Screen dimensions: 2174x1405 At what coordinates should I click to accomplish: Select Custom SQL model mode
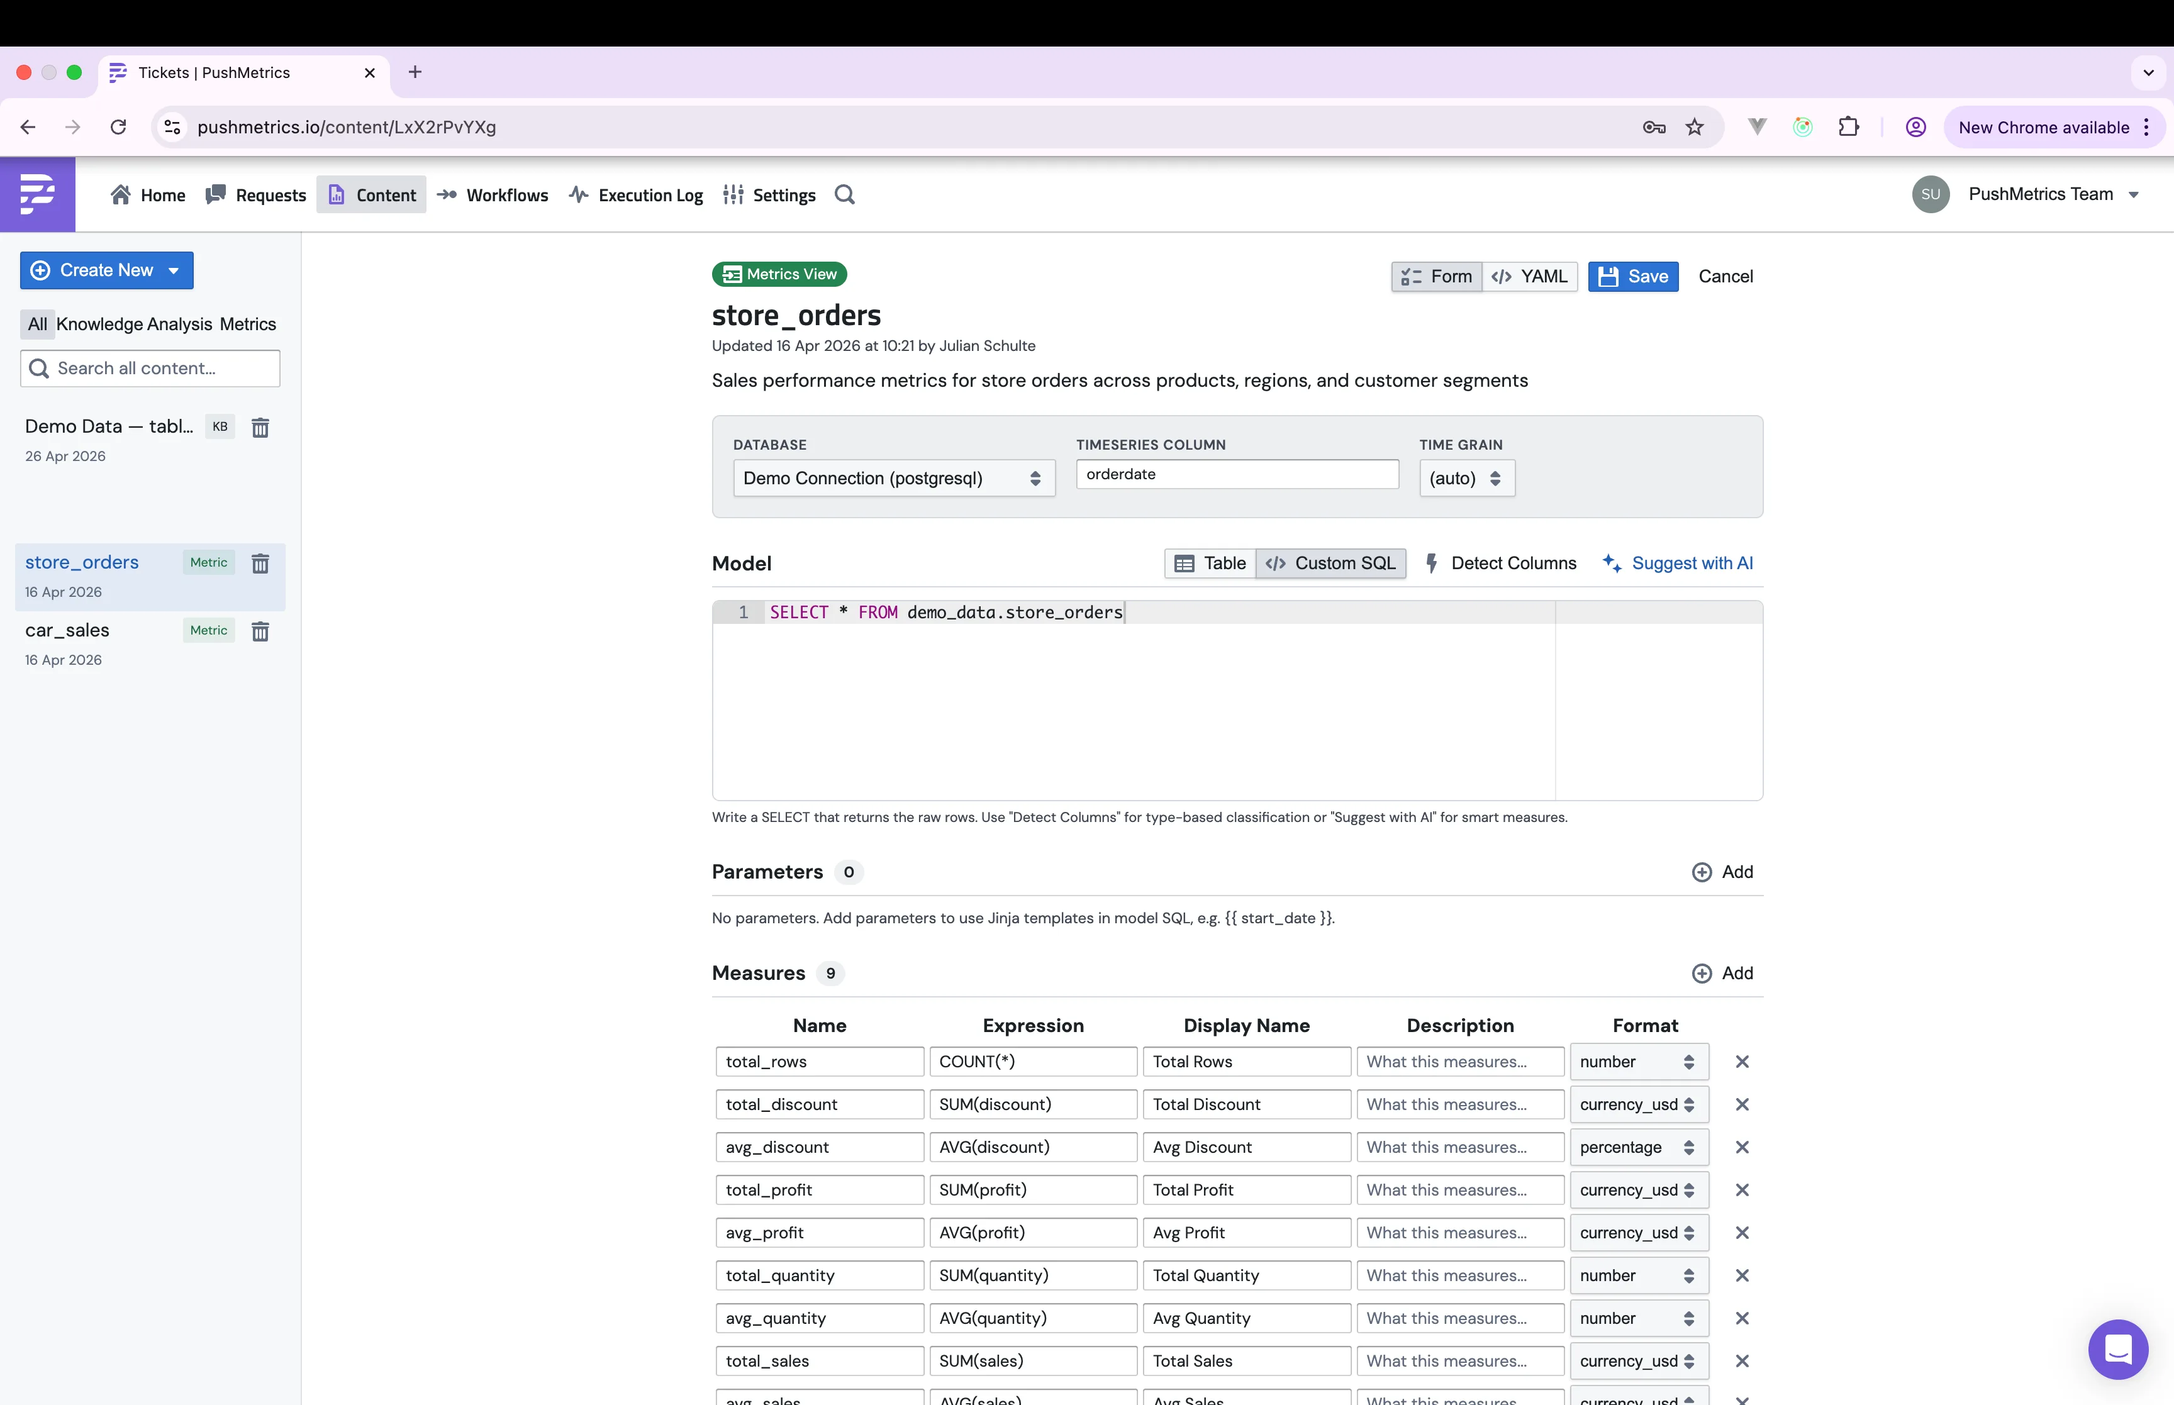1330,564
